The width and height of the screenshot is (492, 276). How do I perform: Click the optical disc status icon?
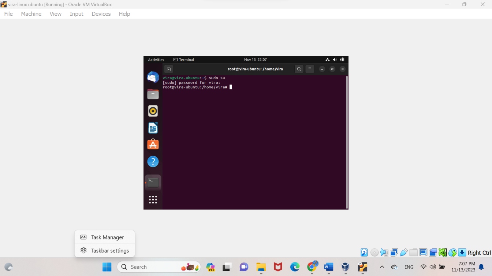point(374,252)
